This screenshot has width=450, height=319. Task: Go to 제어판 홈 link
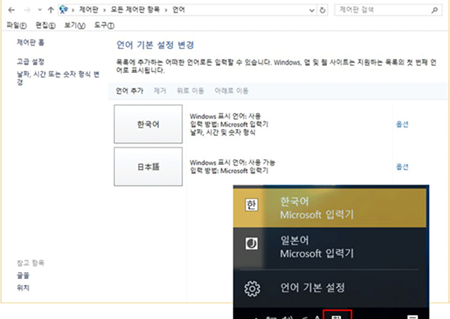pos(30,43)
